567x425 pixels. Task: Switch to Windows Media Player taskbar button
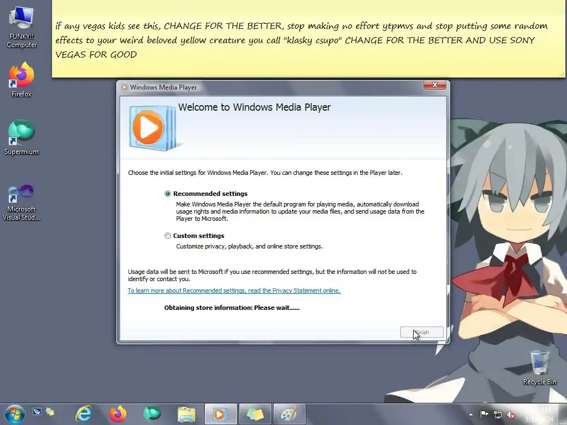coord(220,414)
